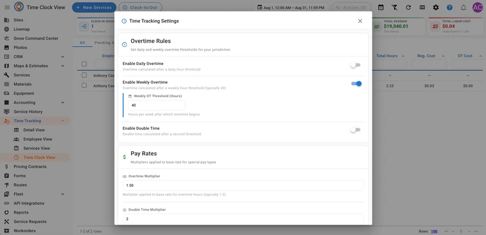Sort by OT Cost column arrow

click(x=481, y=56)
